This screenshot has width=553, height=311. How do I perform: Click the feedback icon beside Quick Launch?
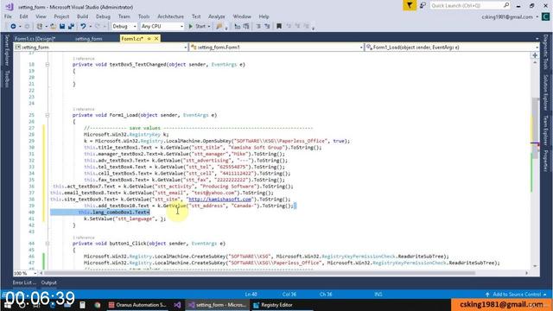coord(423,5)
